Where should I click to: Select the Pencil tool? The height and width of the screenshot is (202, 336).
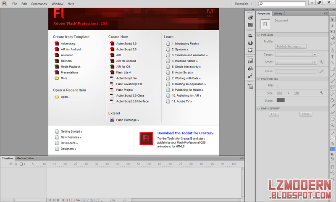[x=332, y=75]
